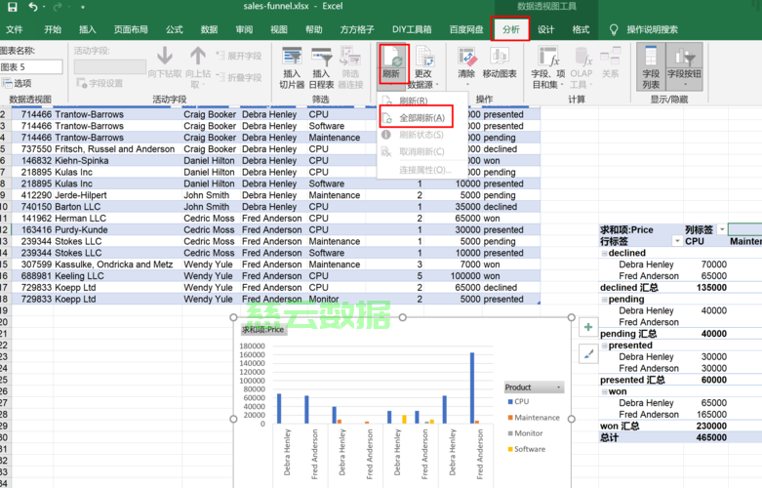Open chart styles brush button

(x=588, y=353)
